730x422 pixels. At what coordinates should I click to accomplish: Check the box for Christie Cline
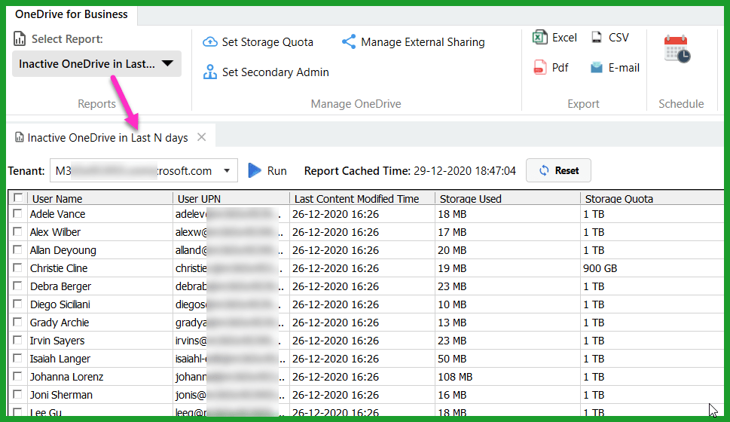click(x=17, y=268)
